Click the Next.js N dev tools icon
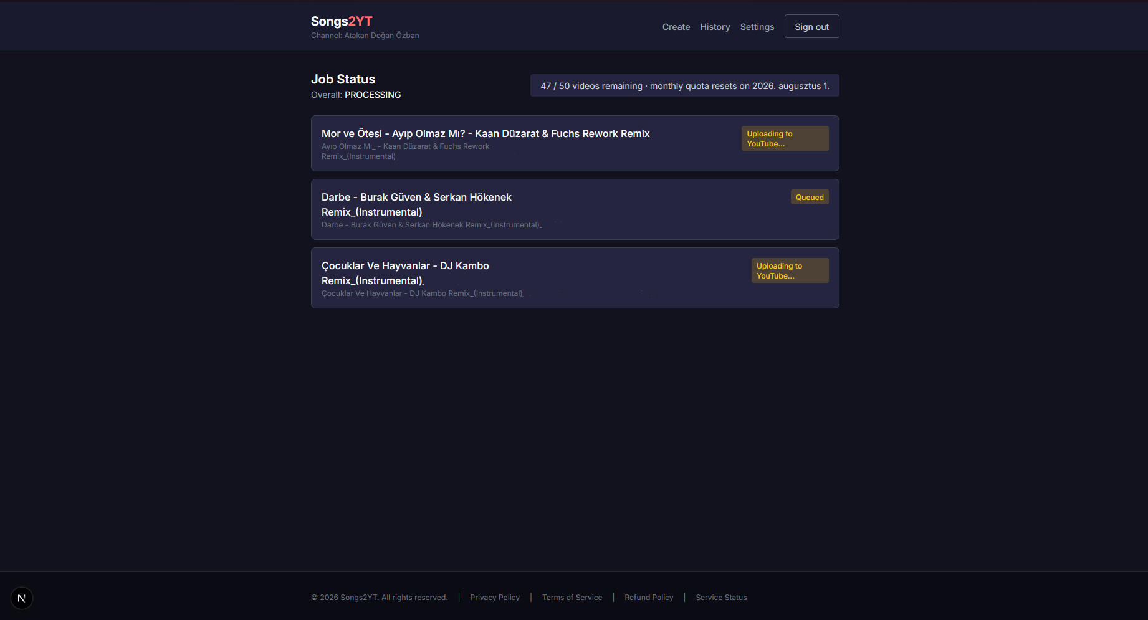 [22, 598]
